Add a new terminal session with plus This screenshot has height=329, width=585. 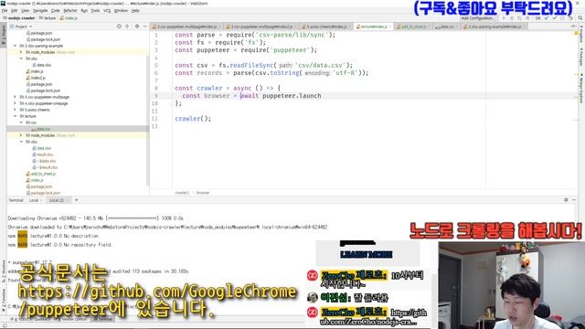[x=77, y=200]
